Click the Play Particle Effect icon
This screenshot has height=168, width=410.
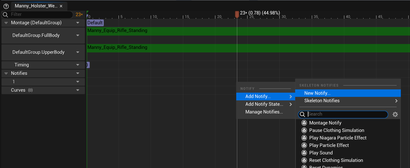tap(304, 145)
